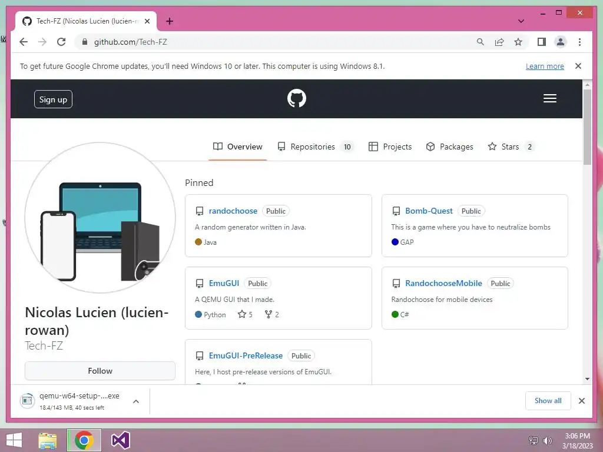Switch to the Projects tab
The height and width of the screenshot is (452, 603).
tap(390, 147)
